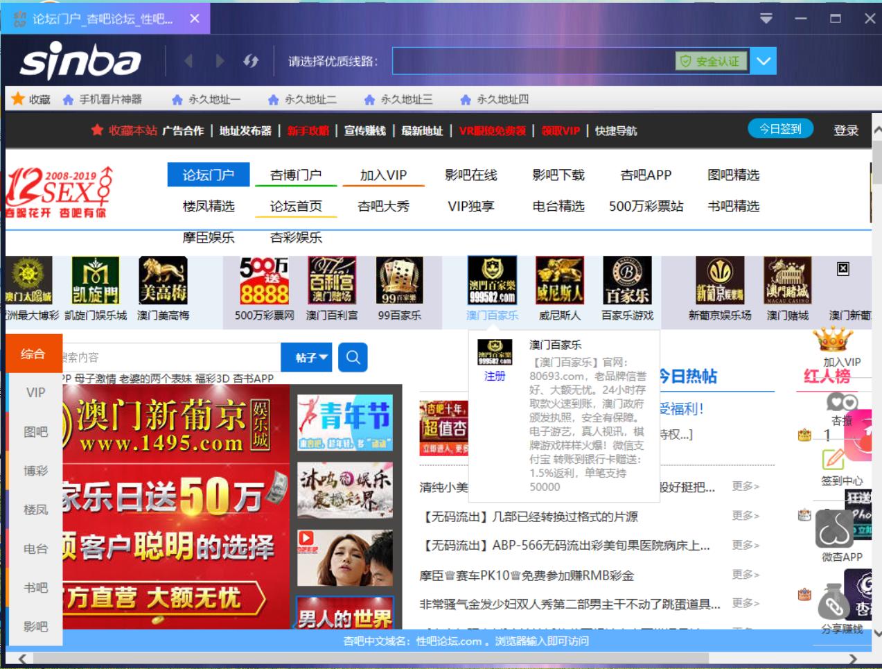Open the 青年节 thumbnail banner
The height and width of the screenshot is (669, 882).
(x=345, y=422)
